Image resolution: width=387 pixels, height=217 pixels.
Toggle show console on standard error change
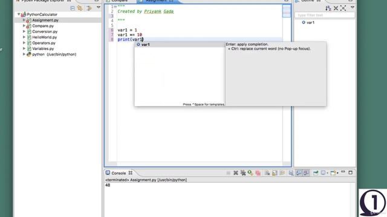coord(307,173)
